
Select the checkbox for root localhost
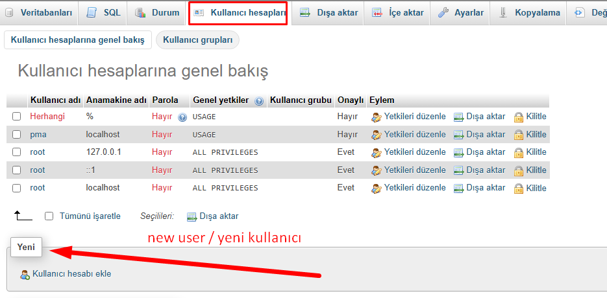(16, 189)
